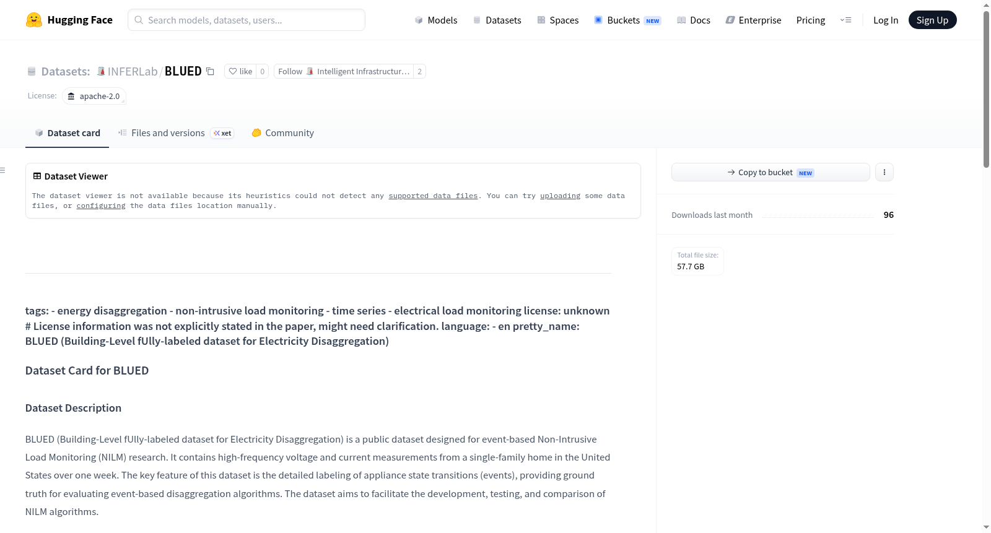Viewport: 991px width, 533px height.
Task: Open Datasets in the top navigation
Action: (x=497, y=20)
